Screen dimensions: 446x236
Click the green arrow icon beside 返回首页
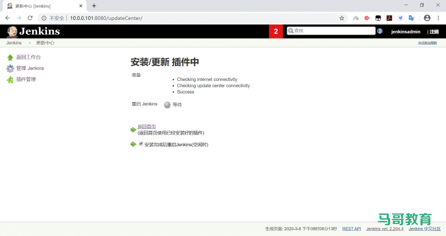pyautogui.click(x=133, y=129)
